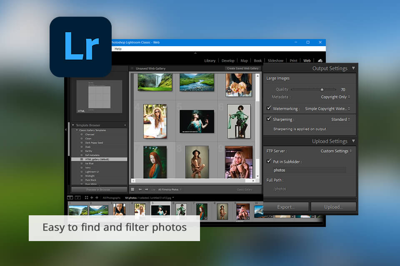Viewport: 400px width, 266px height.
Task: Go to previous photo with toolbar left arrow
Action: click(140, 190)
